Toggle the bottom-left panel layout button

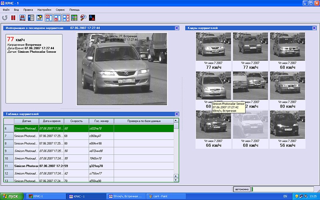57,18
